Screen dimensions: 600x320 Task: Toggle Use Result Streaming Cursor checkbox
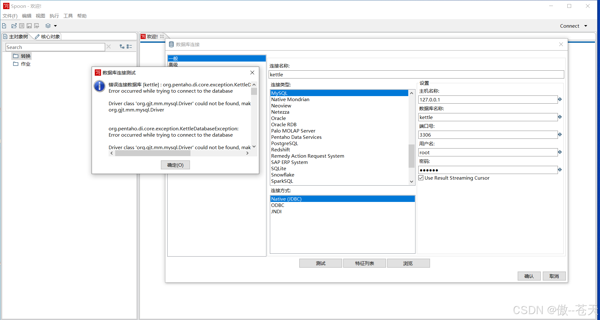(421, 178)
